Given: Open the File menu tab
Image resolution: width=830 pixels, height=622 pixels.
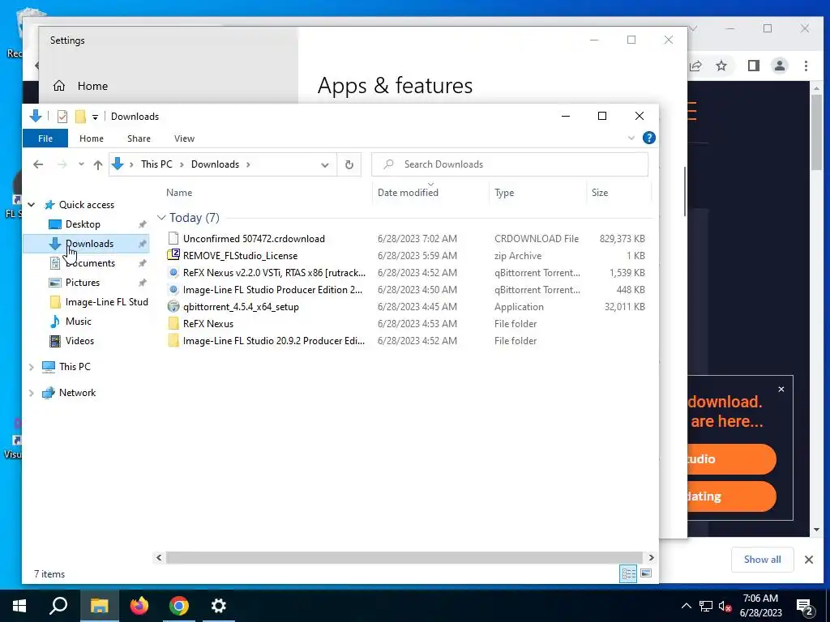Looking at the screenshot, I should click(x=45, y=138).
